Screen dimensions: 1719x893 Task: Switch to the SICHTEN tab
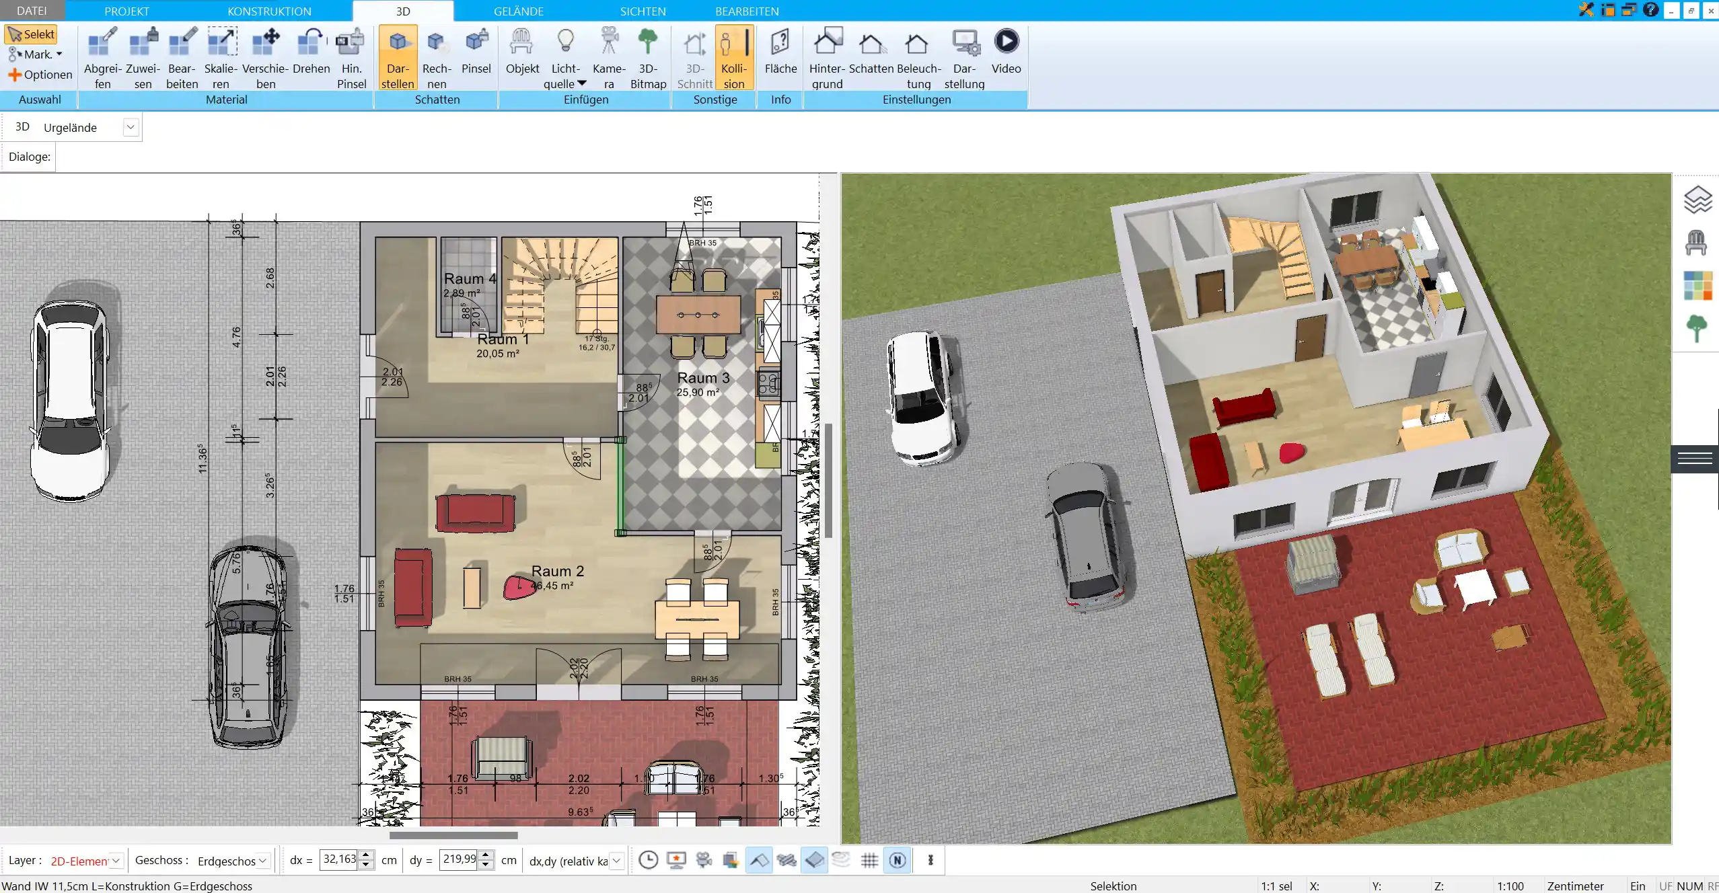(643, 11)
